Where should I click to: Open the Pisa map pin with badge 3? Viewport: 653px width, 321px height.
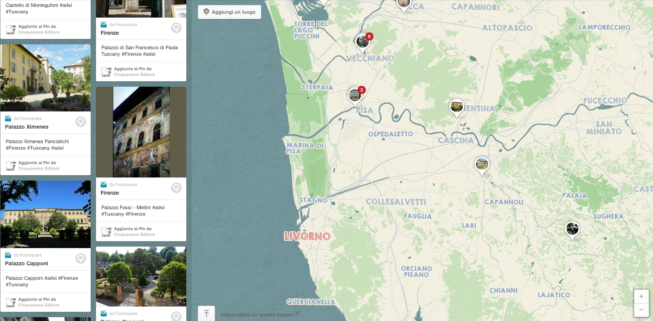(355, 95)
